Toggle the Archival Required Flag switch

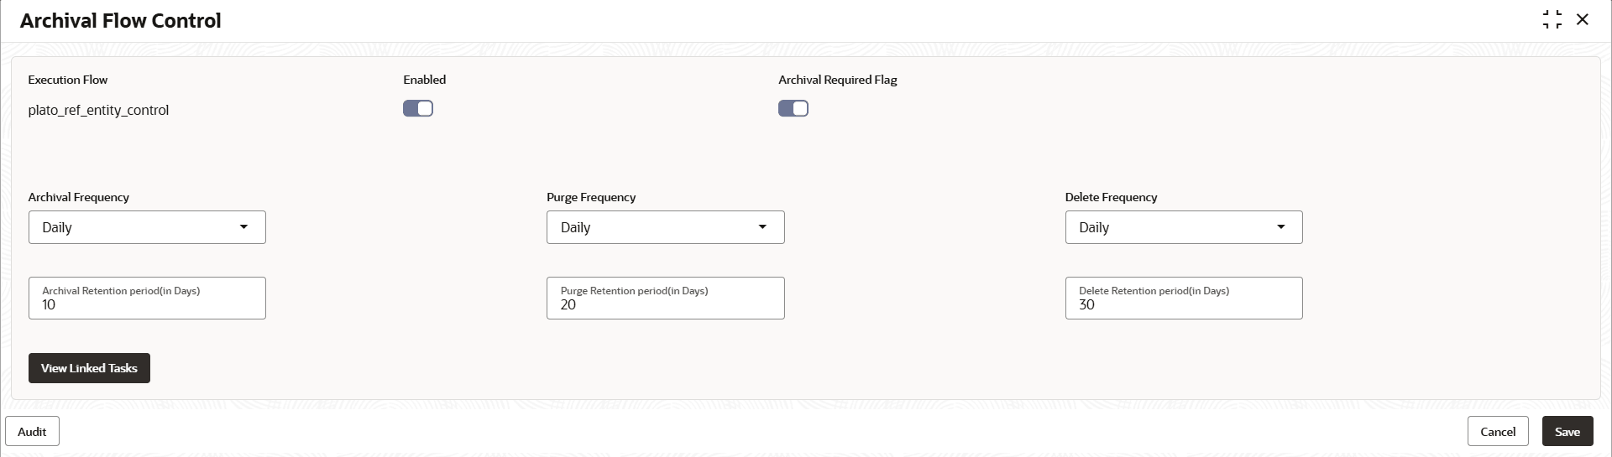793,108
